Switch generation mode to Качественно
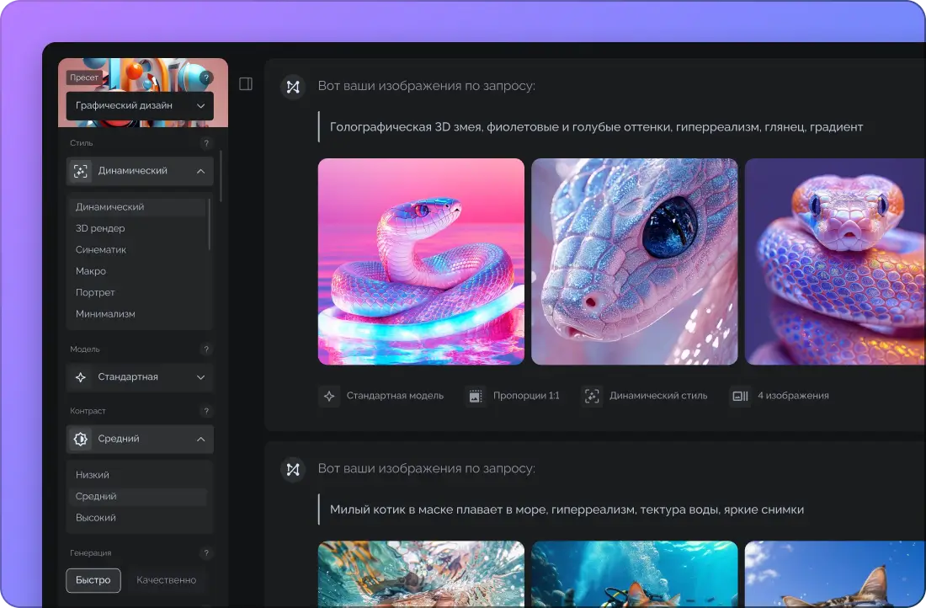Image resolution: width=926 pixels, height=608 pixels. [x=167, y=580]
